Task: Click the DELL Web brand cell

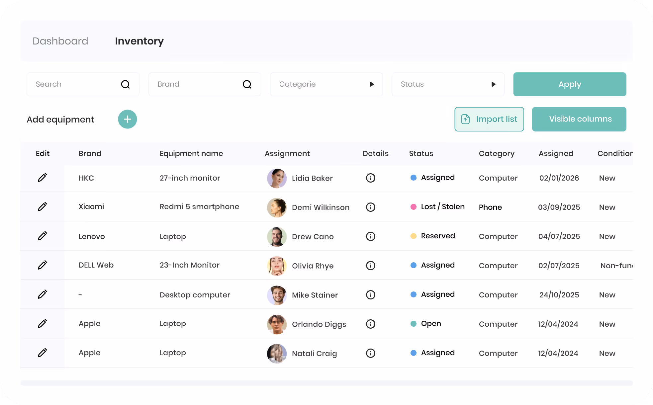Action: [x=96, y=265]
